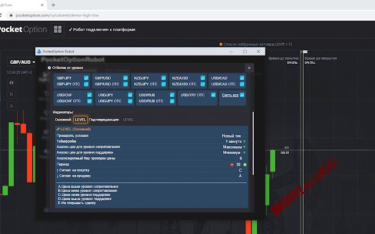This screenshot has height=234, width=375.
Task: Open the grid layout icon near PocketOption logo
Action: 57,29
